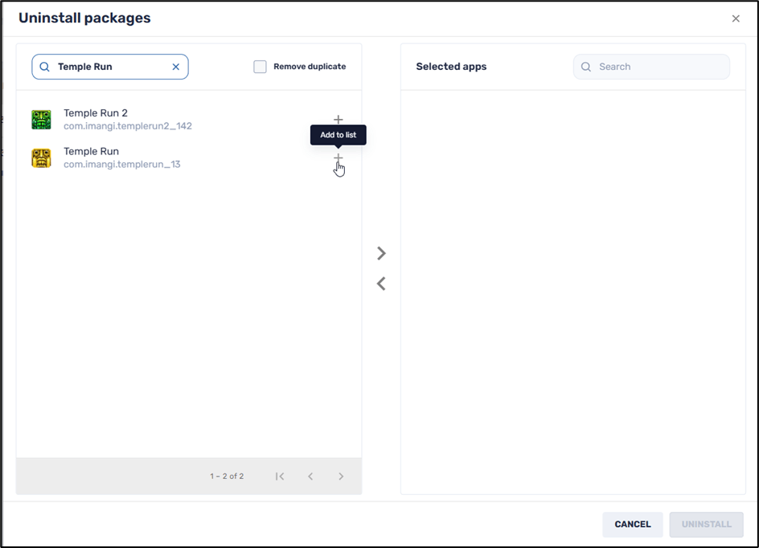The width and height of the screenshot is (759, 548).
Task: Enable the Remove duplicate checkbox
Action: [260, 67]
